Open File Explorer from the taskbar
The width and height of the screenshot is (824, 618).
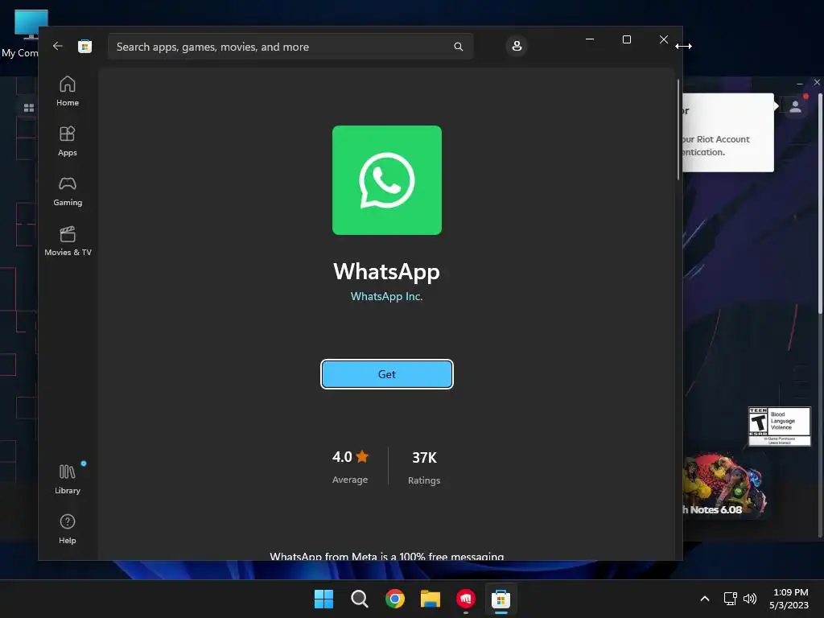click(431, 599)
